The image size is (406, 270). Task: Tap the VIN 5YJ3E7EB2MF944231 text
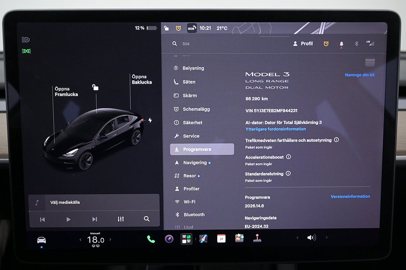(271, 111)
